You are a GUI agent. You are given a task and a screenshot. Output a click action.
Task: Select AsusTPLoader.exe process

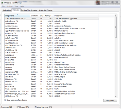[51, 43]
